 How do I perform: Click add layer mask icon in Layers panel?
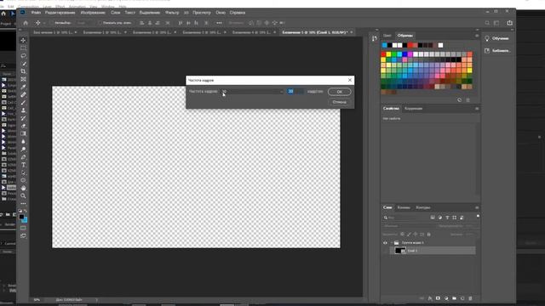(438, 298)
